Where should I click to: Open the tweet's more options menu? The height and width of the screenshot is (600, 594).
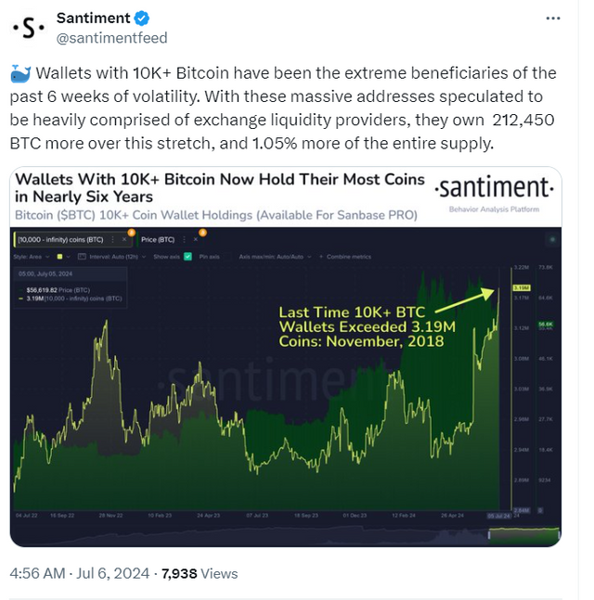[x=553, y=18]
